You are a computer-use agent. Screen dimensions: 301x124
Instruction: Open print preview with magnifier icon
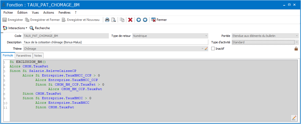coord(114,20)
